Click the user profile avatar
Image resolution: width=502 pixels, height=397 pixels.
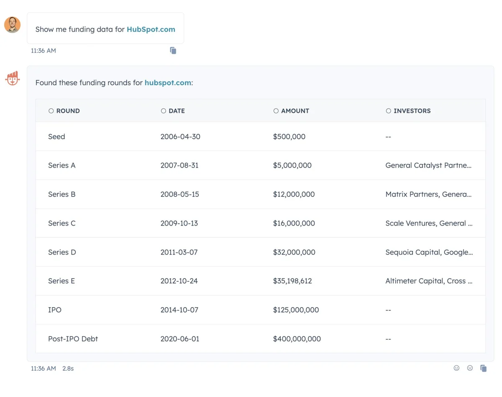13,25
